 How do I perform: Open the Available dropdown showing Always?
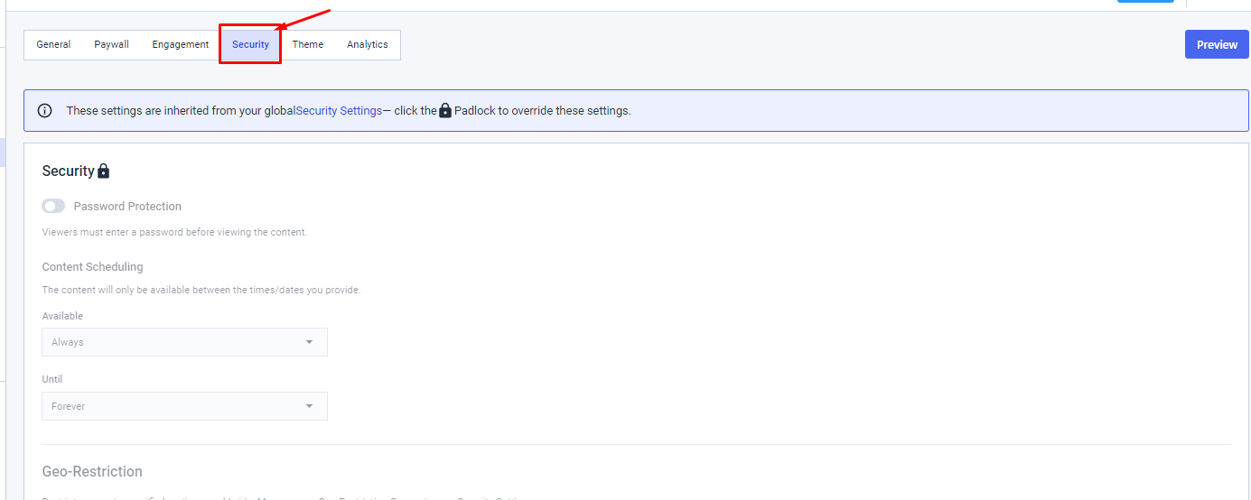[184, 342]
